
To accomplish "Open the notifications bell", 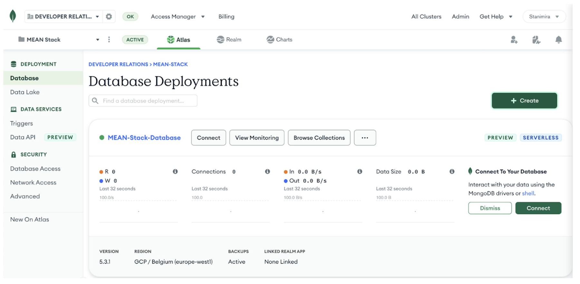I will tap(558, 40).
